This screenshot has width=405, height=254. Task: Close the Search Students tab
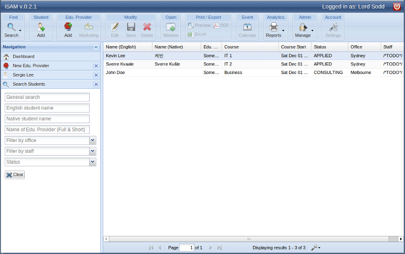[x=96, y=84]
